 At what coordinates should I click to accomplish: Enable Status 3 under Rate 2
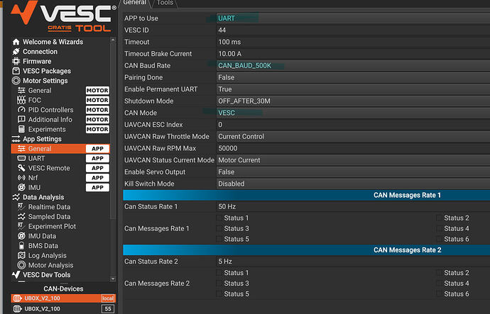point(219,284)
